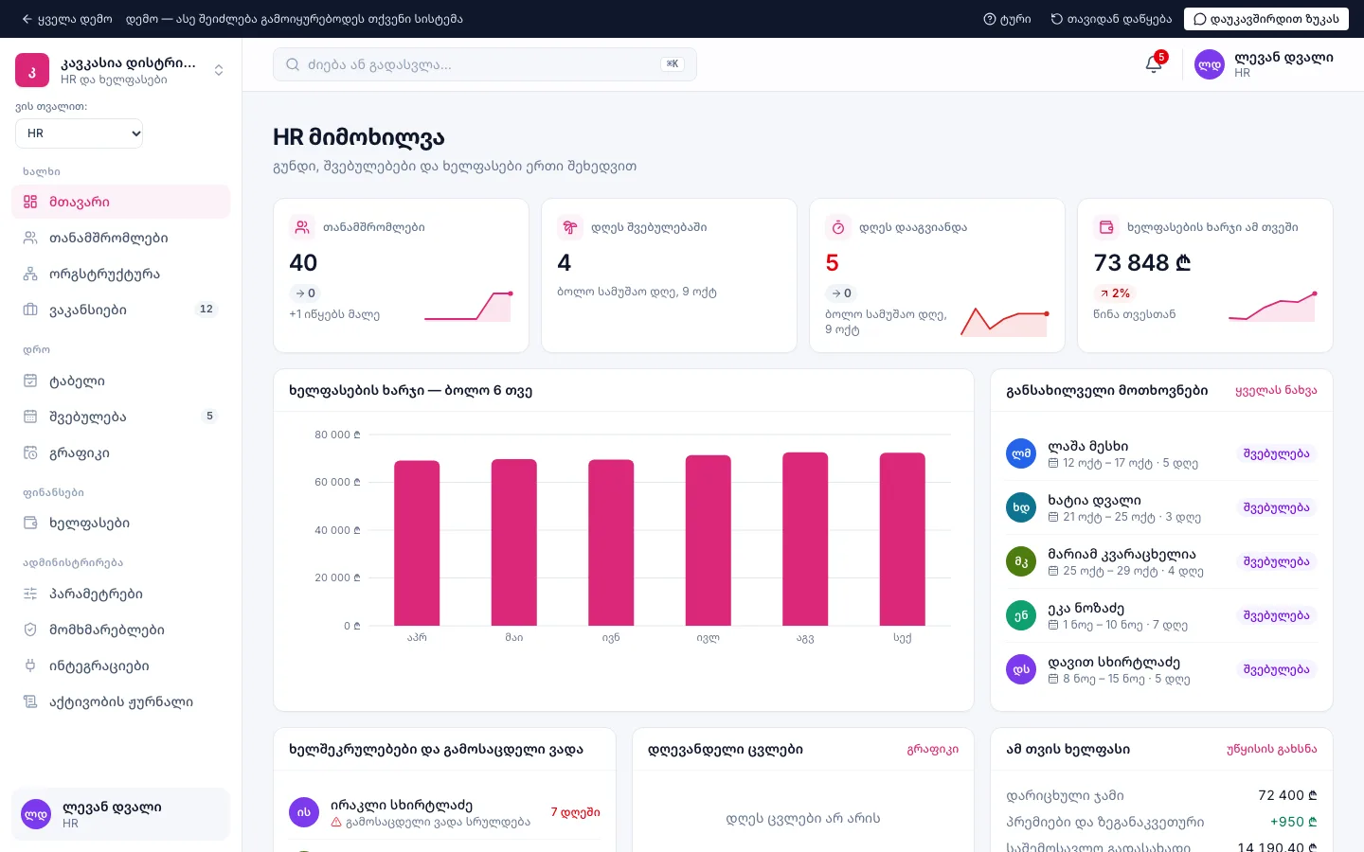The height and width of the screenshot is (852, 1364).
Task: Open შვებულება sidebar item with 5 badge
Action: tap(120, 417)
